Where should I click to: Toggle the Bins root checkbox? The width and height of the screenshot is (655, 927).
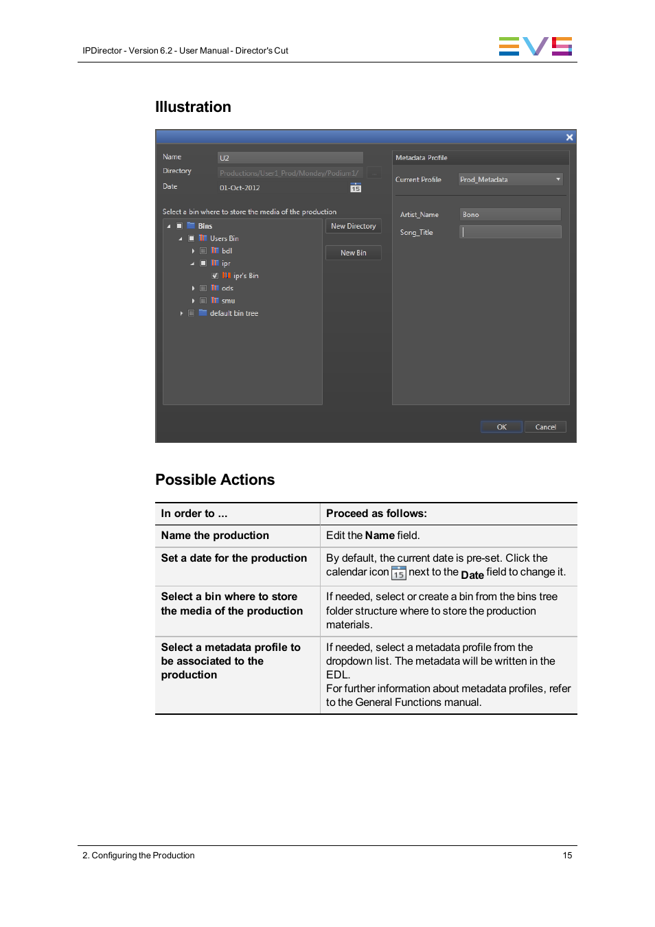(x=179, y=226)
